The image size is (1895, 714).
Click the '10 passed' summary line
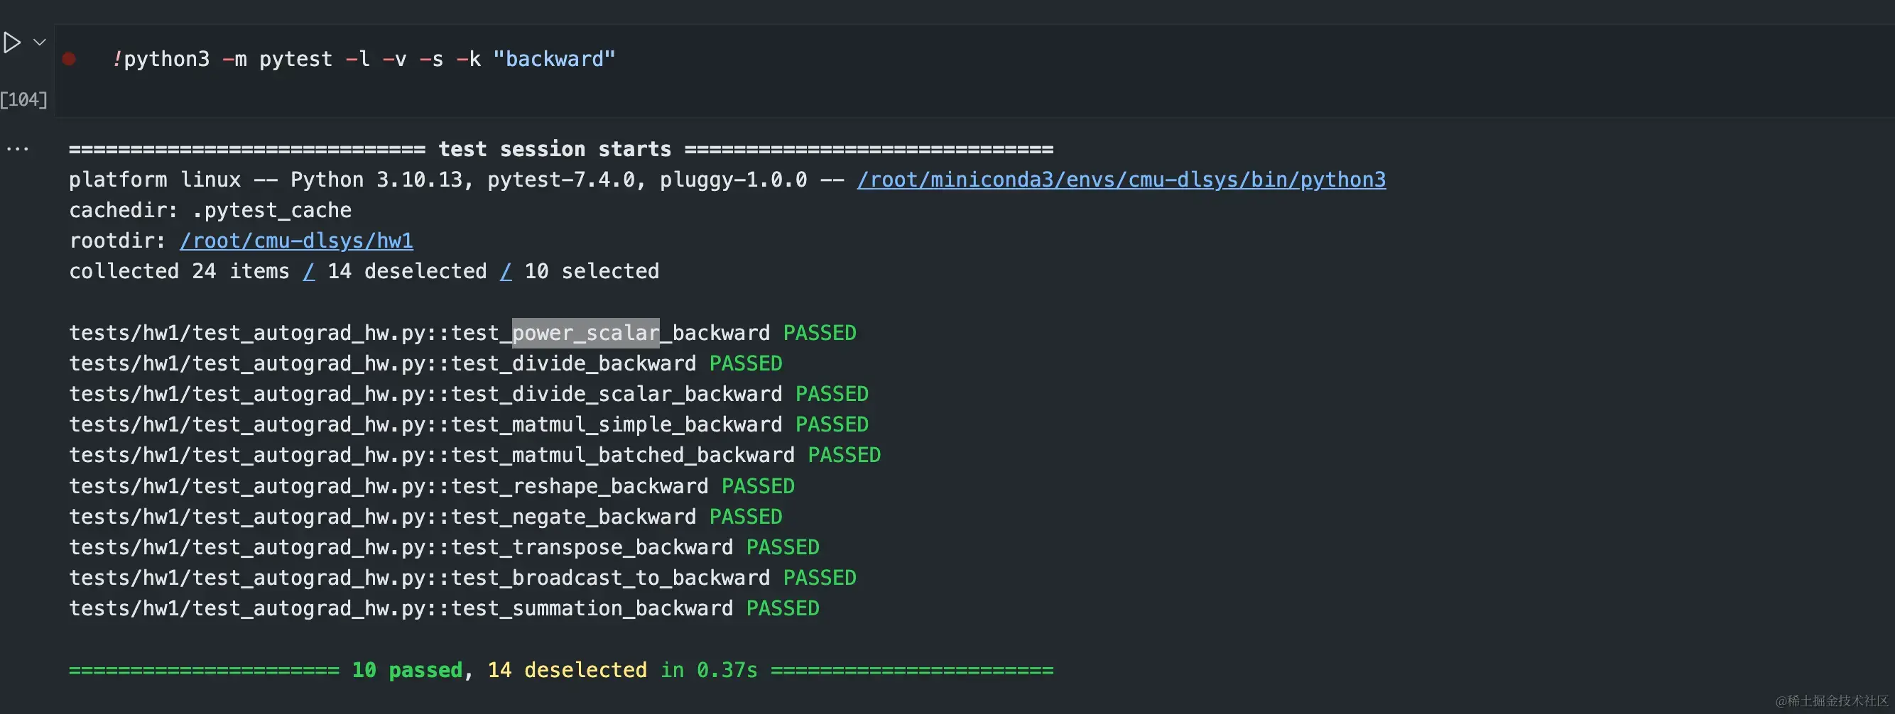coord(407,671)
